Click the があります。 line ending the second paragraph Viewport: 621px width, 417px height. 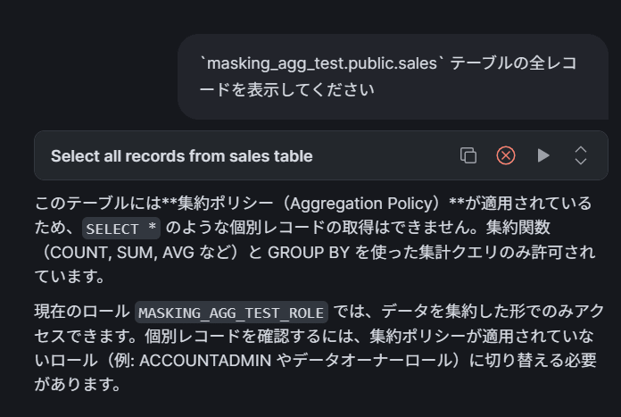(x=78, y=385)
